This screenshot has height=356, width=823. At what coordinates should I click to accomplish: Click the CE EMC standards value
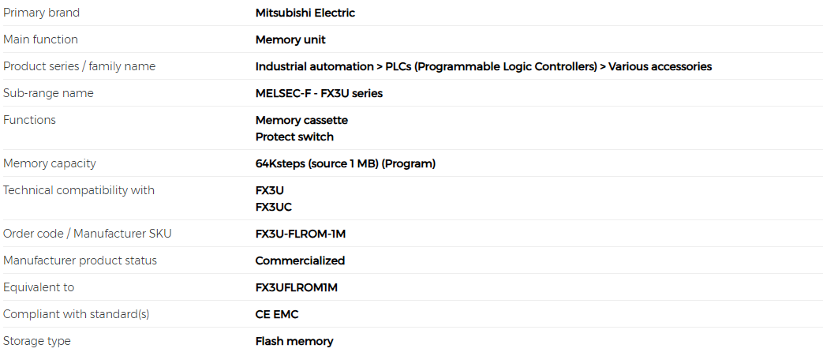276,314
